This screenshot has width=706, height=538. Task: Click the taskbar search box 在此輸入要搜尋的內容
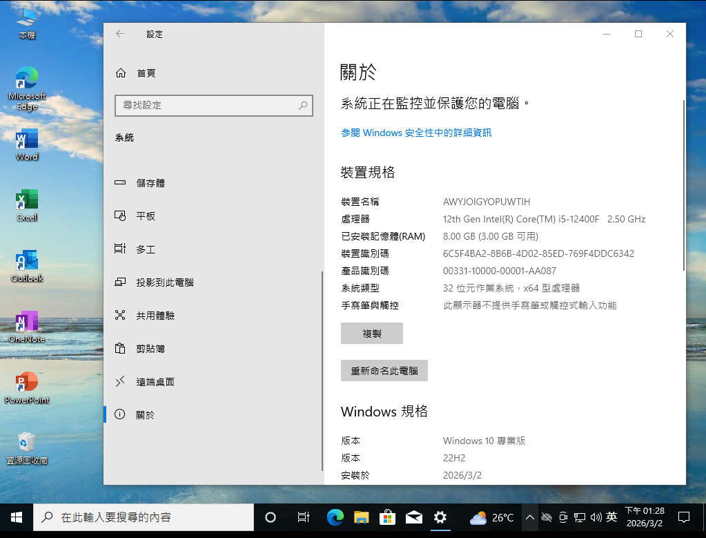click(144, 517)
